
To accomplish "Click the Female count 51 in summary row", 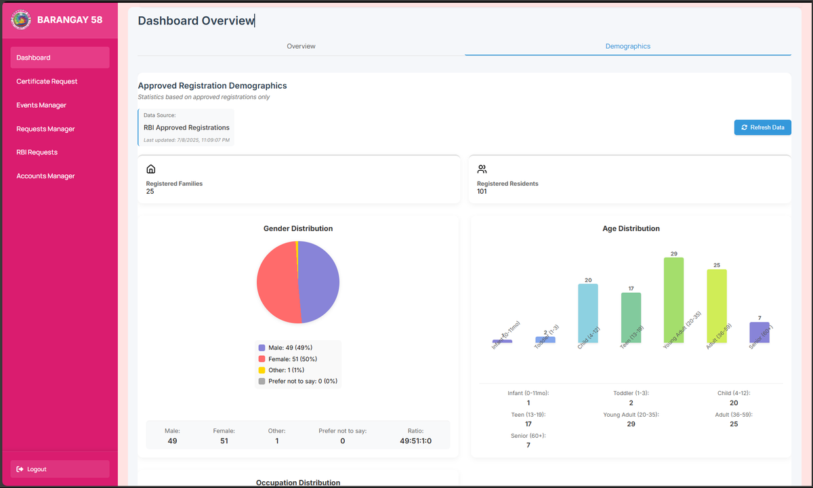I will (224, 441).
